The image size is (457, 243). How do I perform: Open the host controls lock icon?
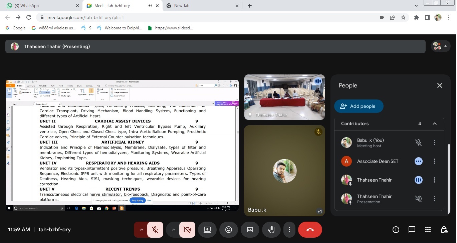[x=444, y=230]
